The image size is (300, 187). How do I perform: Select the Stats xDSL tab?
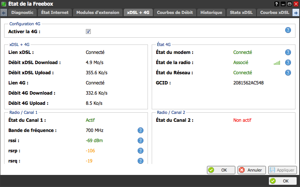(x=241, y=12)
